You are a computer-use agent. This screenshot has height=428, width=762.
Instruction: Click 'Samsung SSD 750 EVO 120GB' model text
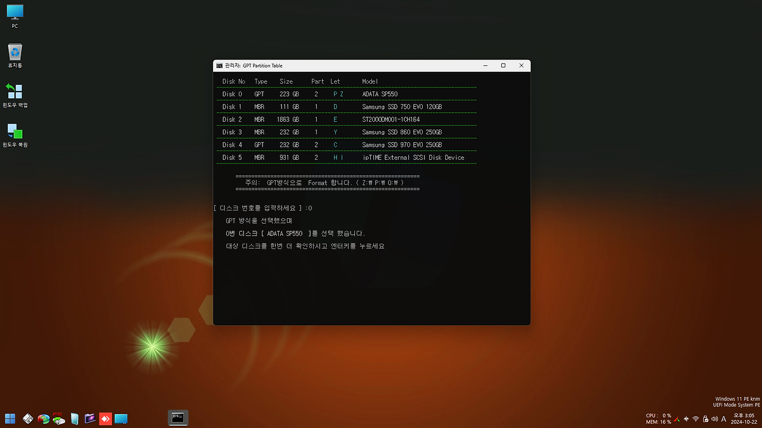pos(402,107)
